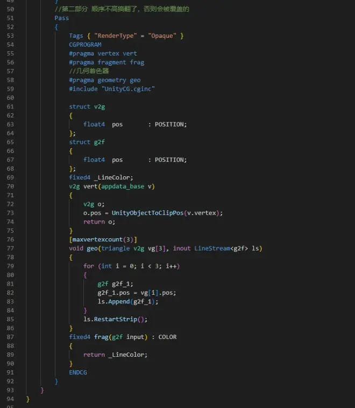Image resolution: width=355 pixels, height=408 pixels.
Task: Click the "RenderType" tag string
Action: (x=115, y=36)
